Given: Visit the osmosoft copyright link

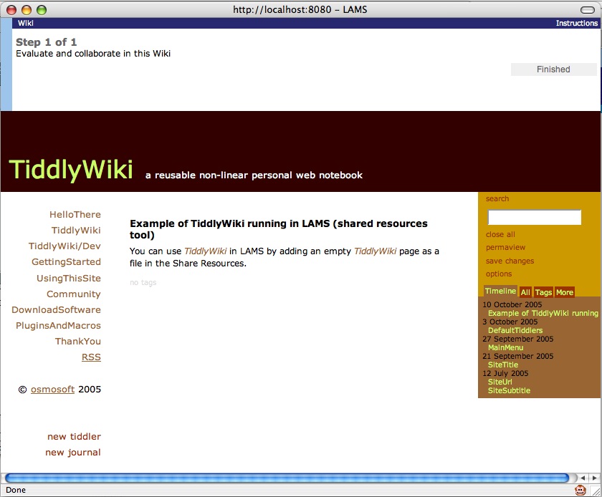Looking at the screenshot, I should point(52,390).
